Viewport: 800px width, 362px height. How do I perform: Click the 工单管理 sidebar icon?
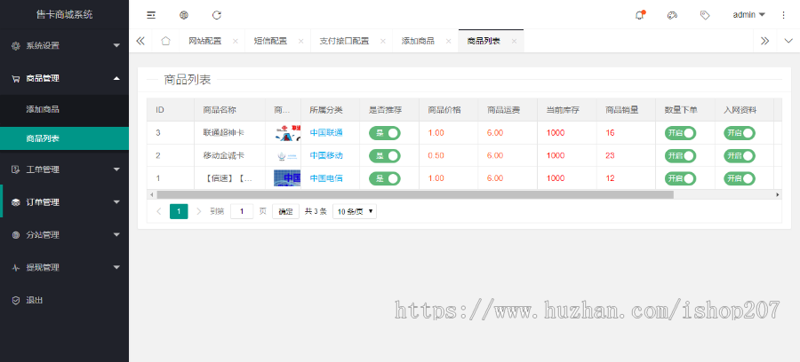coord(16,169)
